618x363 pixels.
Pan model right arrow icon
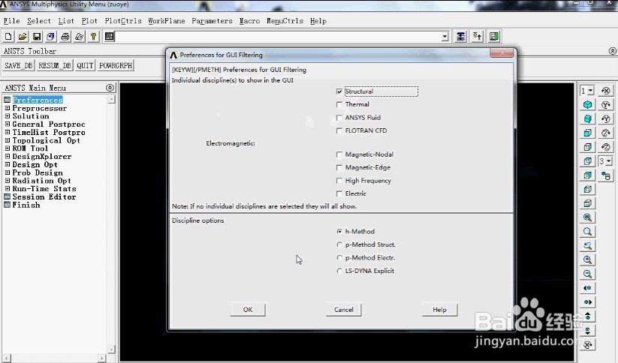coord(588,302)
